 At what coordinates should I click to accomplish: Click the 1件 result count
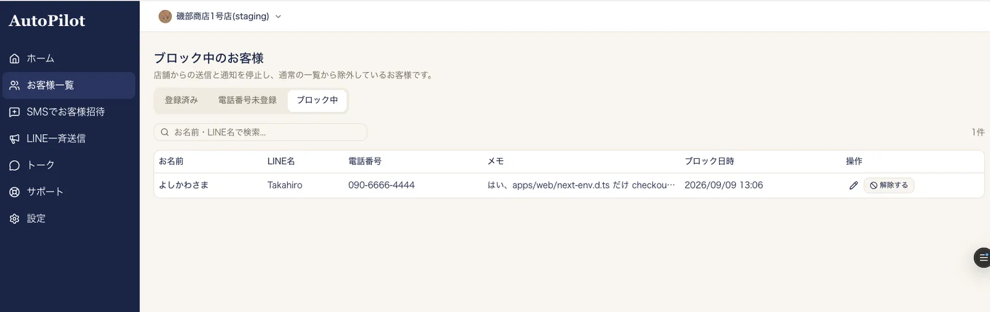point(978,132)
